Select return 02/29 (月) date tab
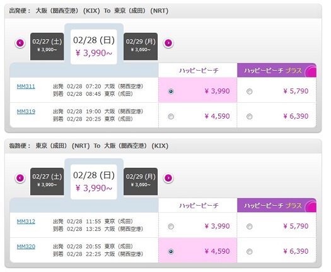Image resolution: width=331 pixels, height=272 pixels. click(141, 182)
